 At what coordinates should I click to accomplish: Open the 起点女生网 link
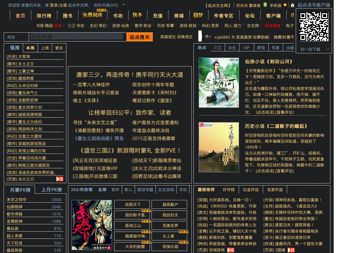pyautogui.click(x=218, y=5)
